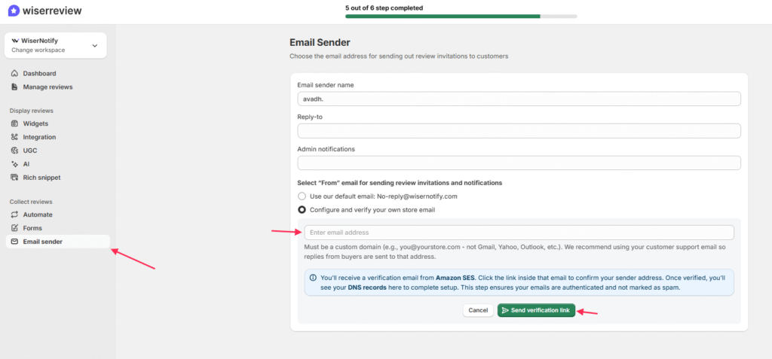Open the Forms menu item
Screen dimensions: 772x359
[x=32, y=228]
